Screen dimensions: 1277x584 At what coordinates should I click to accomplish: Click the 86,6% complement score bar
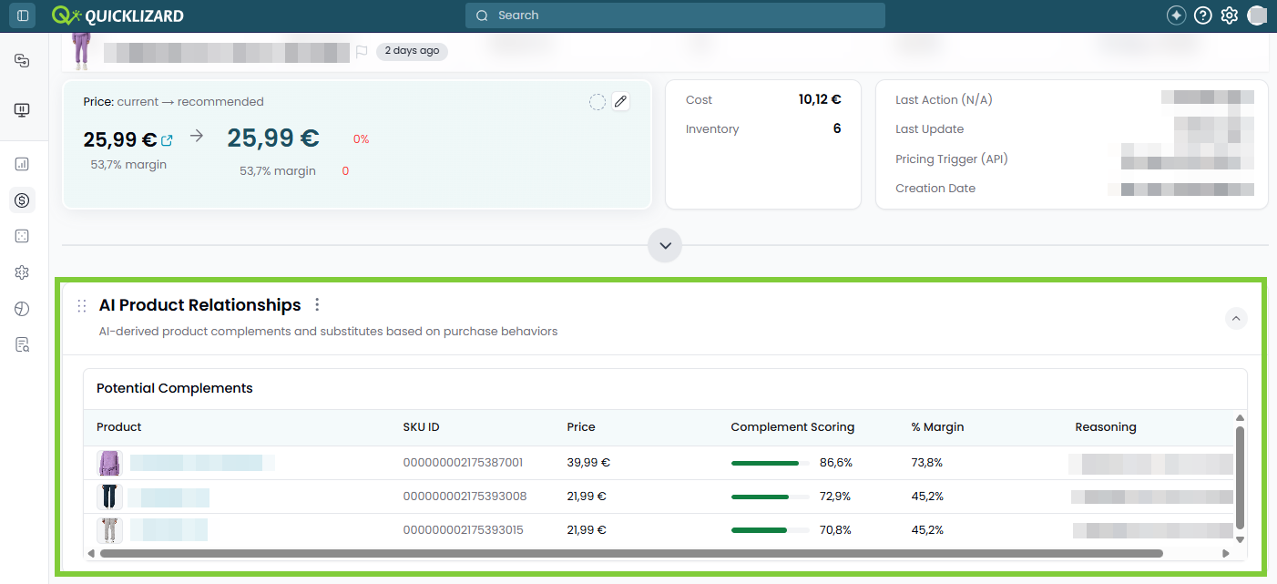pyautogui.click(x=770, y=463)
